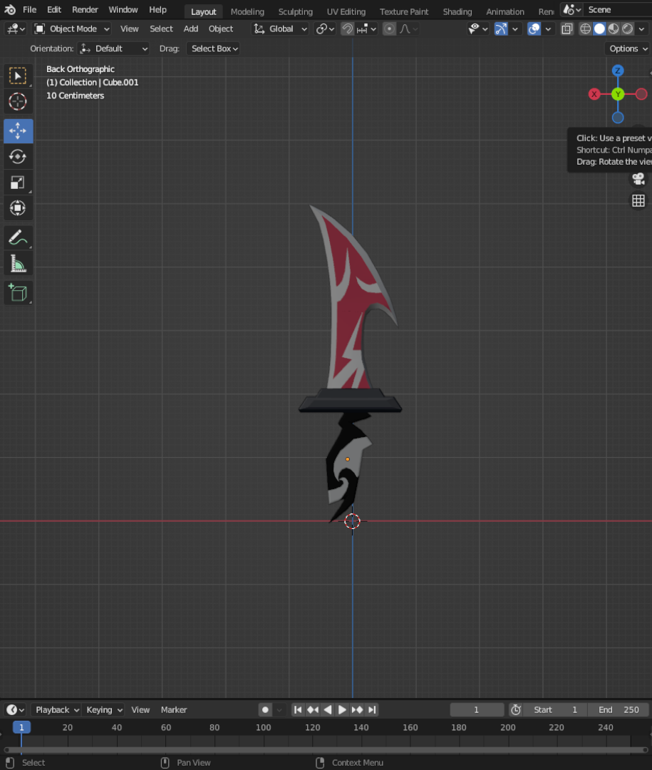
Task: Click the red X axis gizmo circle
Action: [x=594, y=94]
